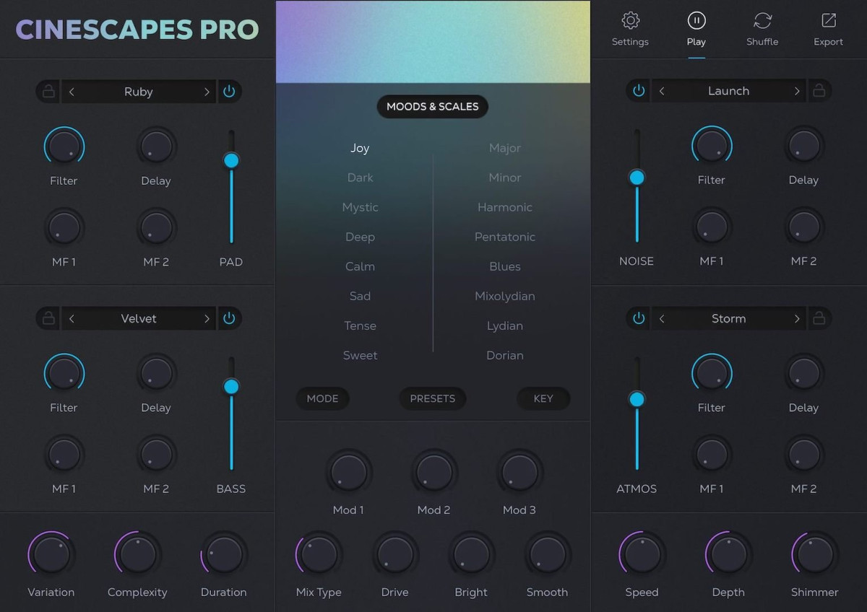Click the NOISE Filter knob

coord(712,147)
